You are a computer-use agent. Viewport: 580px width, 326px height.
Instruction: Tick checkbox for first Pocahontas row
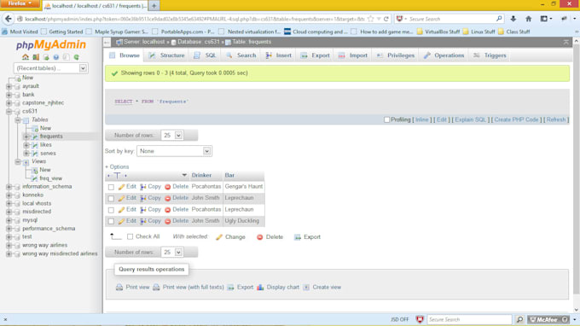click(111, 187)
